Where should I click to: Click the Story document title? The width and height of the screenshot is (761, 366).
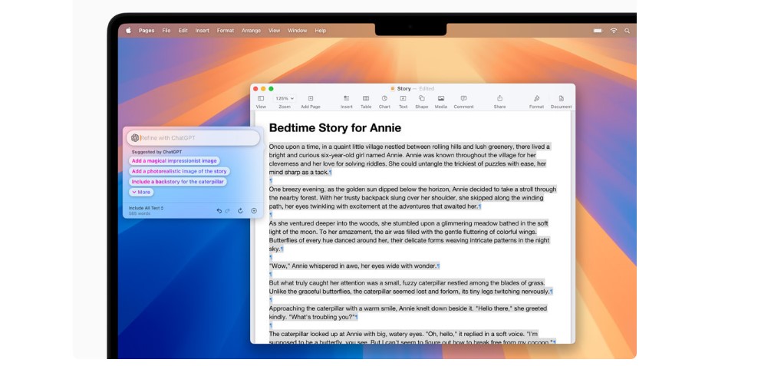pos(404,89)
